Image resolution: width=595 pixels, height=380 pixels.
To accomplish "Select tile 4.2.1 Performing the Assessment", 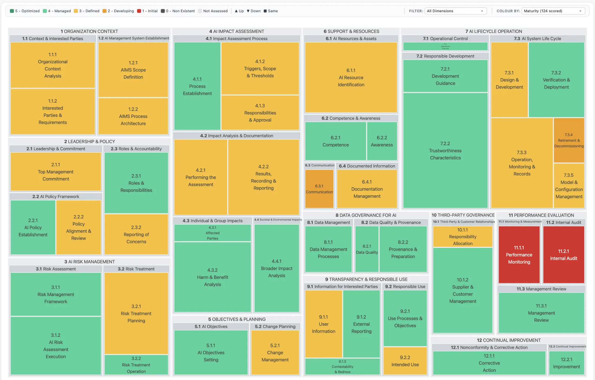I will tap(201, 177).
